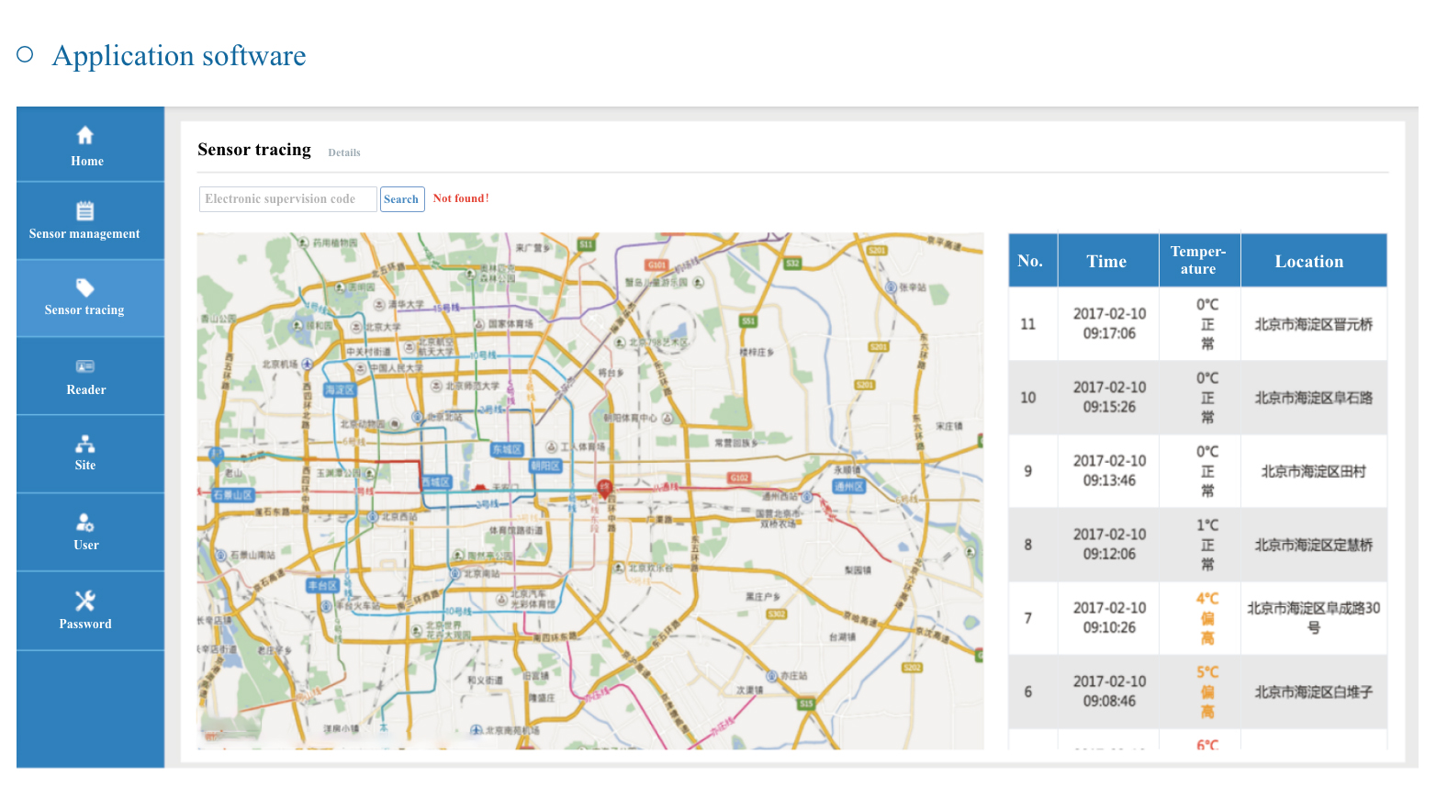
Task: Click the Temperature column header
Action: pos(1198,261)
